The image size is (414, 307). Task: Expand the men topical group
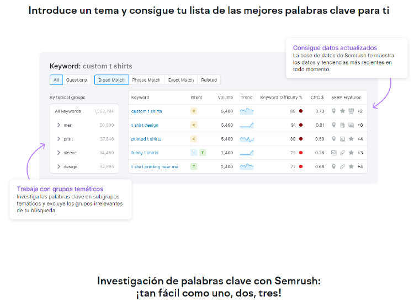[59, 125]
